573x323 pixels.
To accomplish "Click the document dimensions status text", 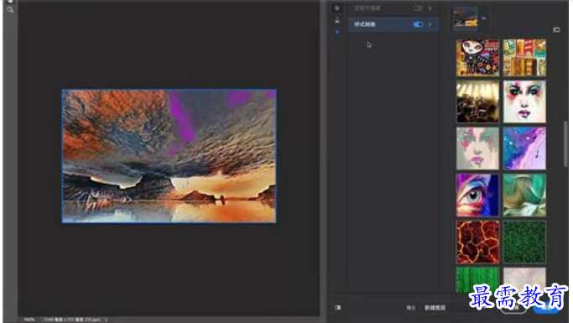I will point(71,320).
